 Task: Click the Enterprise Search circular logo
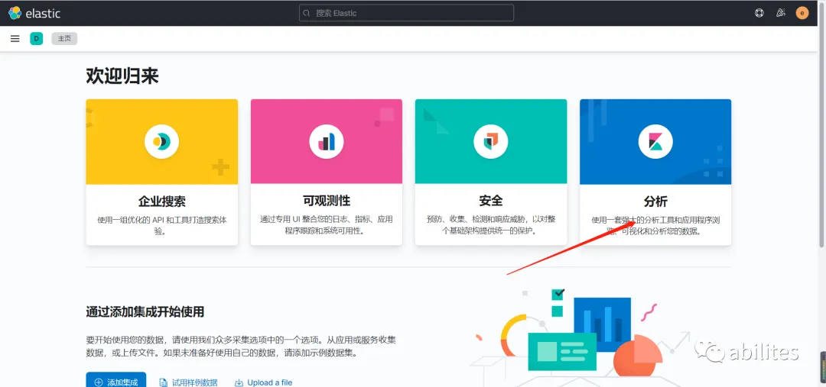point(161,141)
